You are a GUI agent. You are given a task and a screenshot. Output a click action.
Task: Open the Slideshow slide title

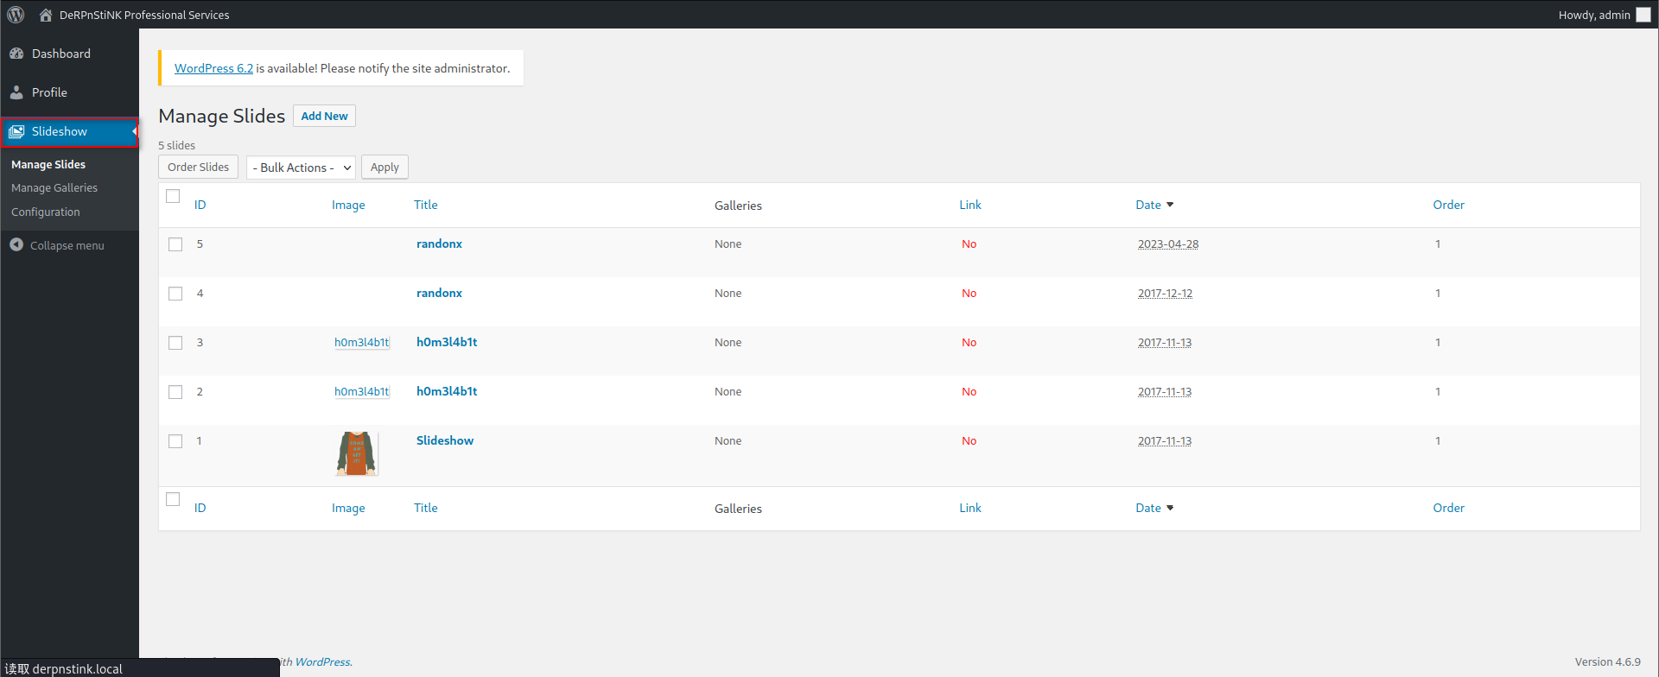(x=445, y=441)
